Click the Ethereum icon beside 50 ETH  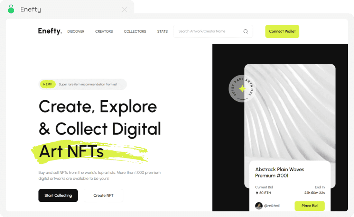[x=257, y=193]
